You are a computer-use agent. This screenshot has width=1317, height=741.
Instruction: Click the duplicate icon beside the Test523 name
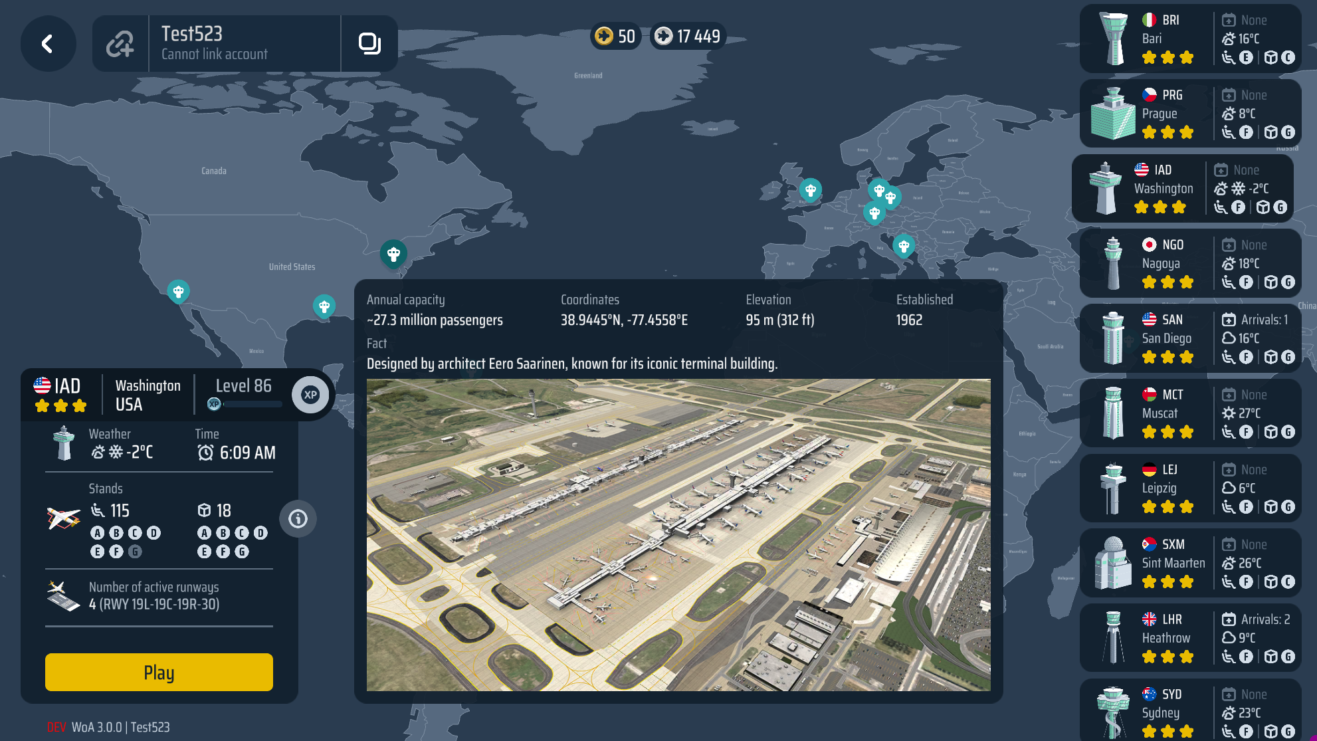coord(370,44)
